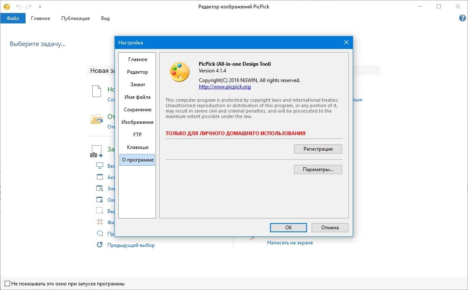The width and height of the screenshot is (468, 290).
Task: Select Изображения settings section
Action: coord(137,122)
